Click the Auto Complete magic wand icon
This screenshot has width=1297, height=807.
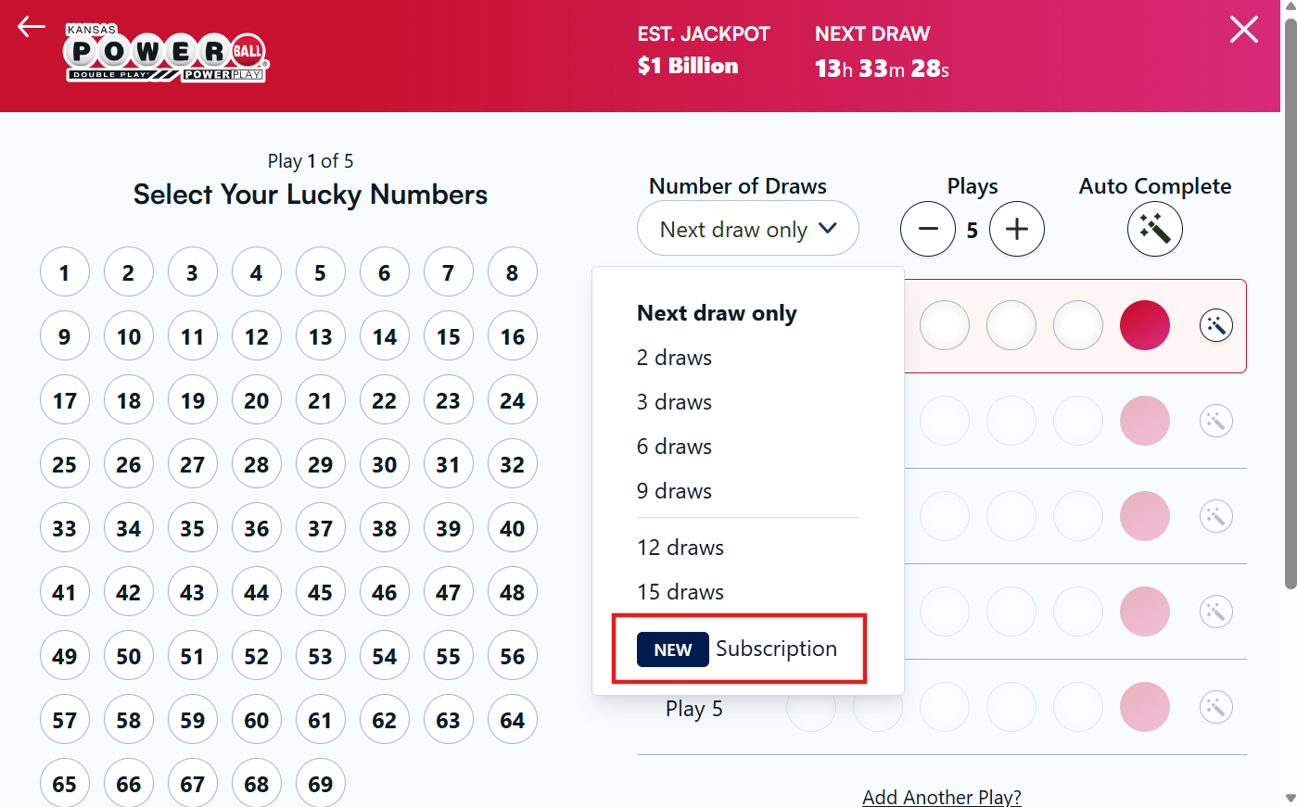1155,229
